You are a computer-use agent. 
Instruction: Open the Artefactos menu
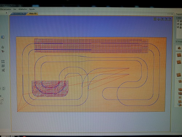[x=23, y=9]
